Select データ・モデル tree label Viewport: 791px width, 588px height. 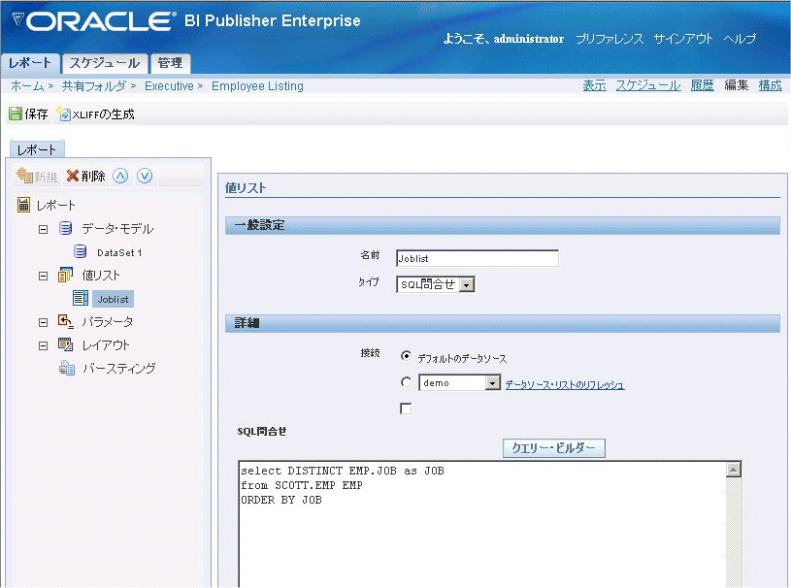coord(117,229)
